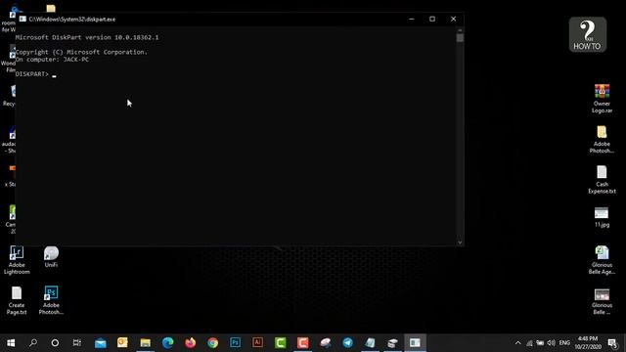Open Action Center notifications icon
This screenshot has width=626, height=352.
coord(612,343)
